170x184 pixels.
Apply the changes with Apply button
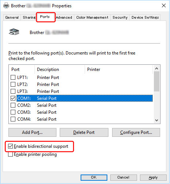coord(153,177)
